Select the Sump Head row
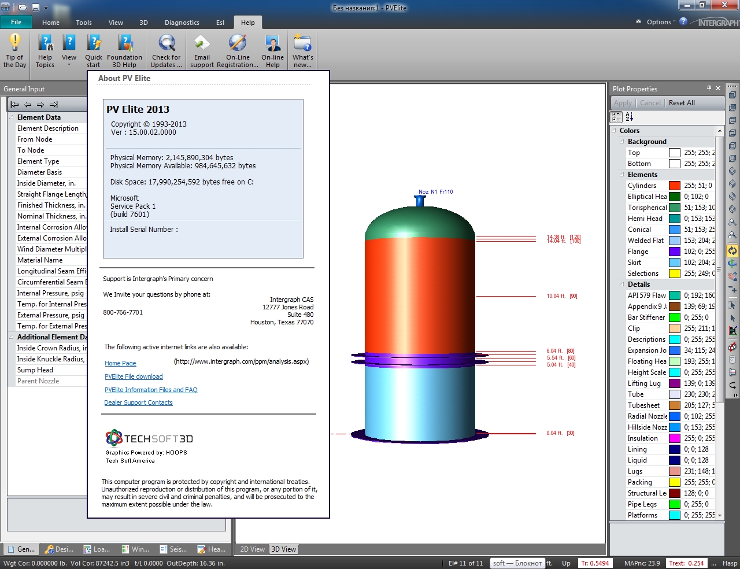The width and height of the screenshot is (740, 569). pos(51,370)
